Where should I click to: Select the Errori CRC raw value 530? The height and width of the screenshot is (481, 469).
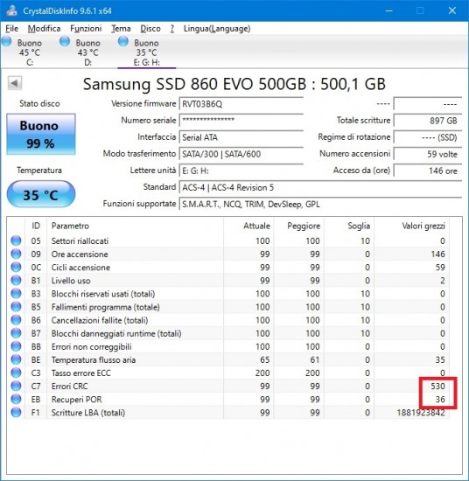click(437, 386)
